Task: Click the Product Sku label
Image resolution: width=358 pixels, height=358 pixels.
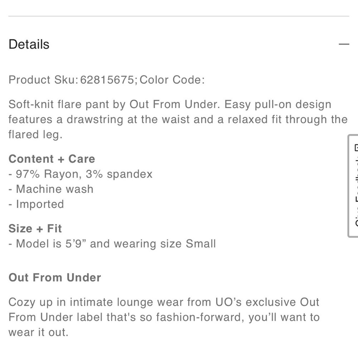Action: click(x=43, y=80)
